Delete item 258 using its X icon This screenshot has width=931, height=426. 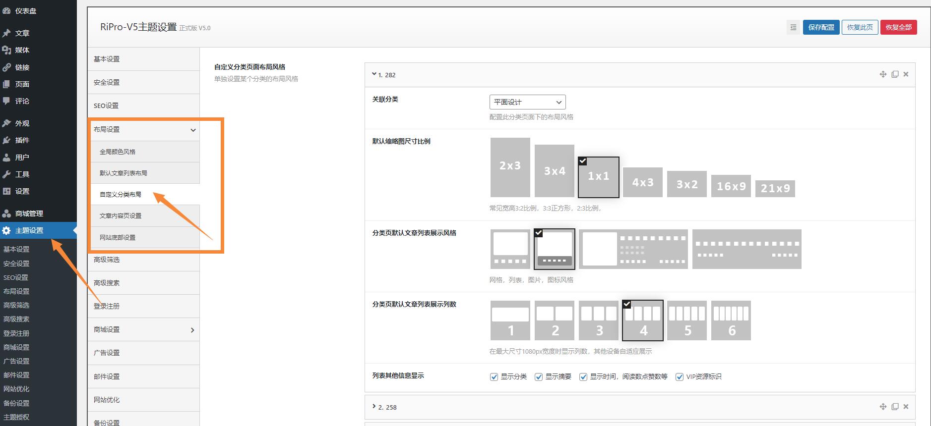pos(906,407)
